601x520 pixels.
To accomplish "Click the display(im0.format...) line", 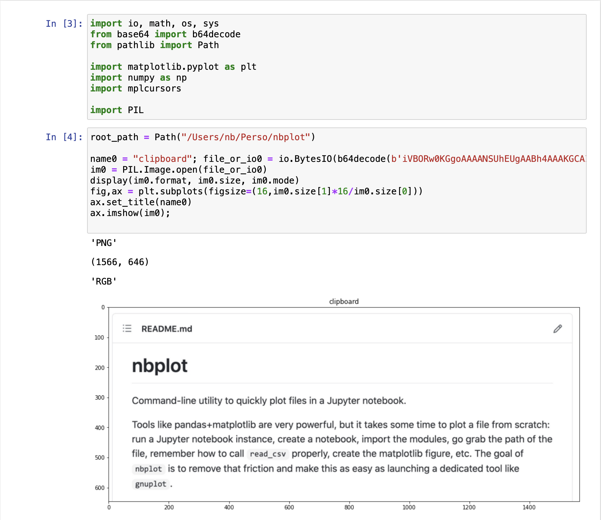I will 195,180.
